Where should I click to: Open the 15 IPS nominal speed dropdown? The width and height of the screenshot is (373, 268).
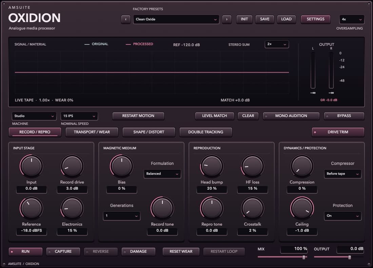(x=79, y=116)
